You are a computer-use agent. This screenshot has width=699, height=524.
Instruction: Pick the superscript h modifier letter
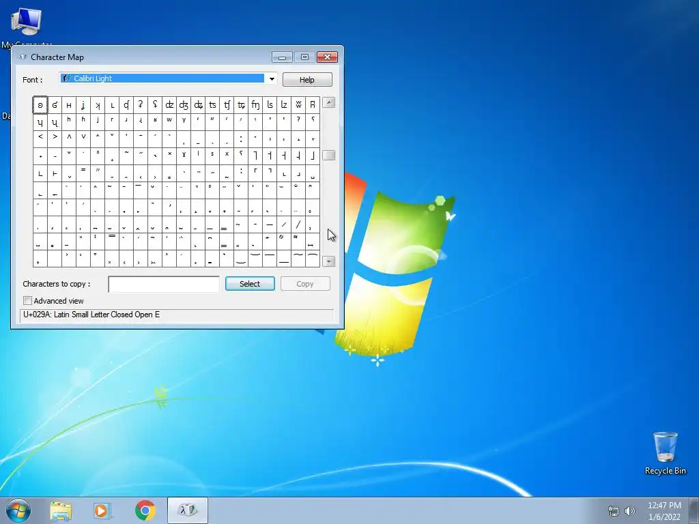point(69,122)
